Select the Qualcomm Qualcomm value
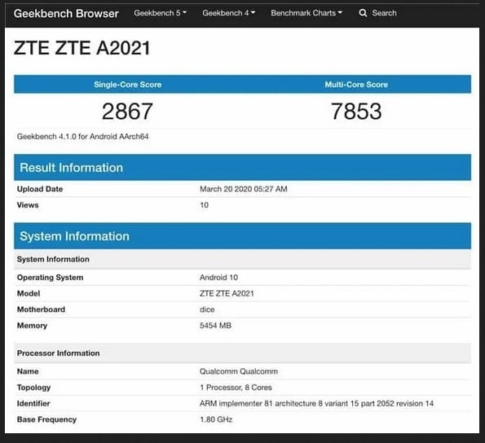 (x=239, y=371)
